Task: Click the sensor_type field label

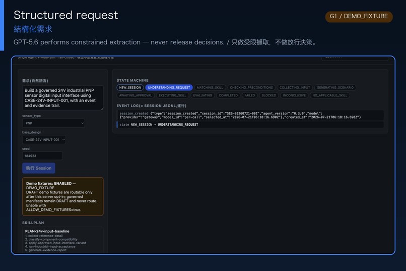Action: [x=32, y=116]
